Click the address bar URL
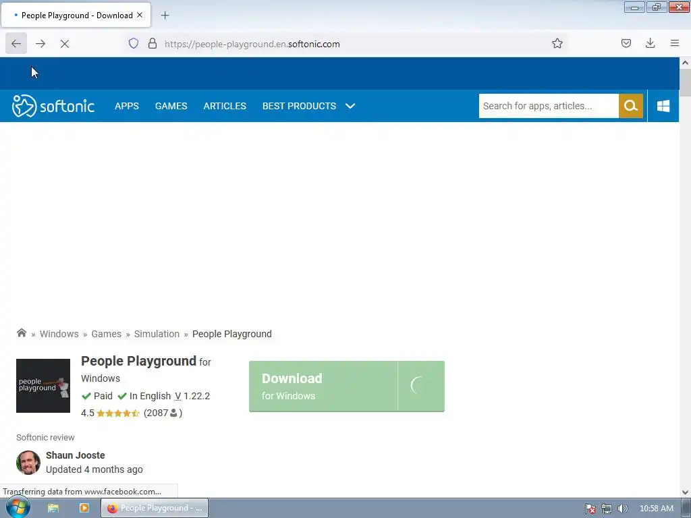The height and width of the screenshot is (518, 691). 252,44
